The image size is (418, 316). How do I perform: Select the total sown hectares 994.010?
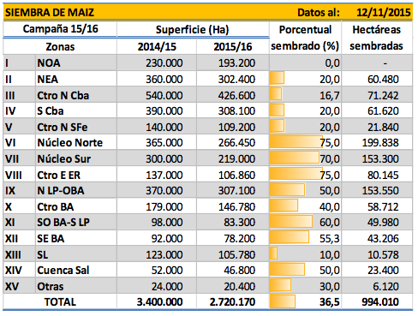click(x=380, y=302)
